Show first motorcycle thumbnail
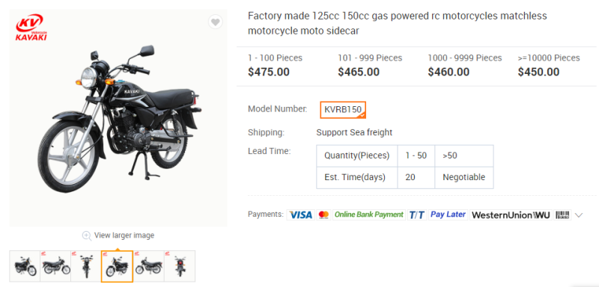The image size is (599, 287). (x=25, y=266)
